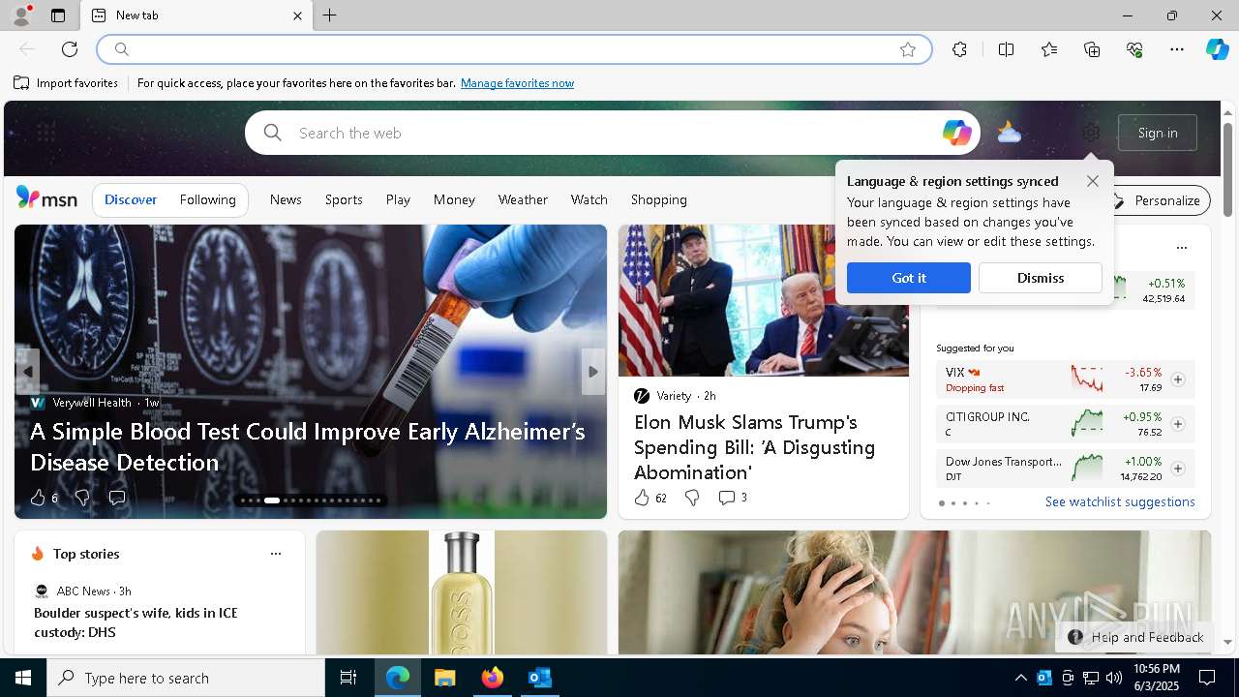The image size is (1239, 697).
Task: Click Help and Feedback button
Action: [x=1135, y=637]
